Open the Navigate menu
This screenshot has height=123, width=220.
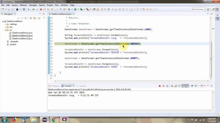pos(33,5)
